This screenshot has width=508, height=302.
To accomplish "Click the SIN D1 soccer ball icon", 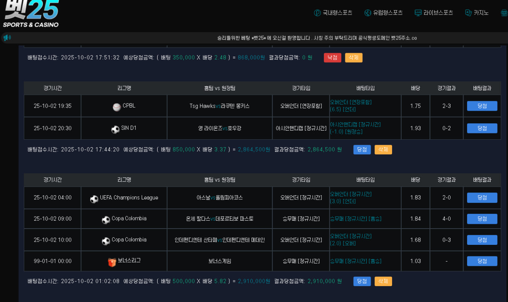I will (x=115, y=129).
